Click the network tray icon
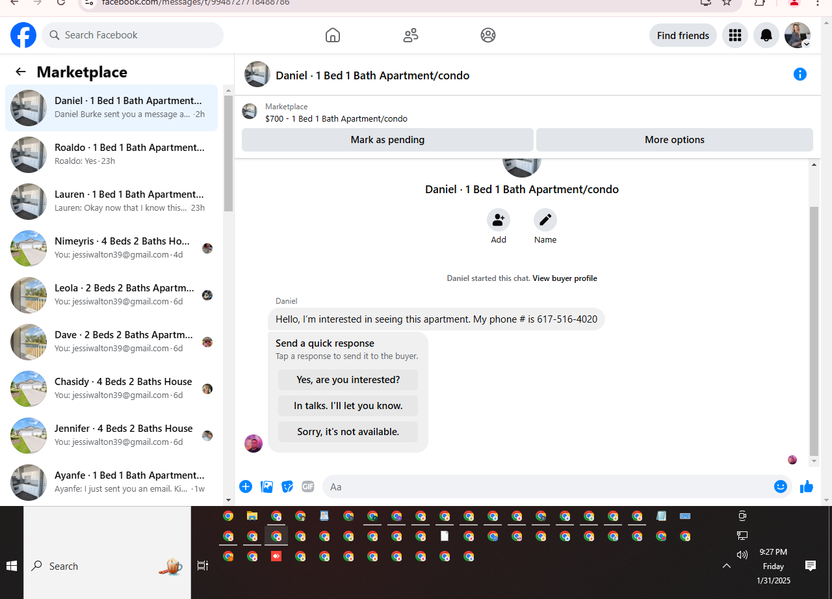 coord(742,535)
